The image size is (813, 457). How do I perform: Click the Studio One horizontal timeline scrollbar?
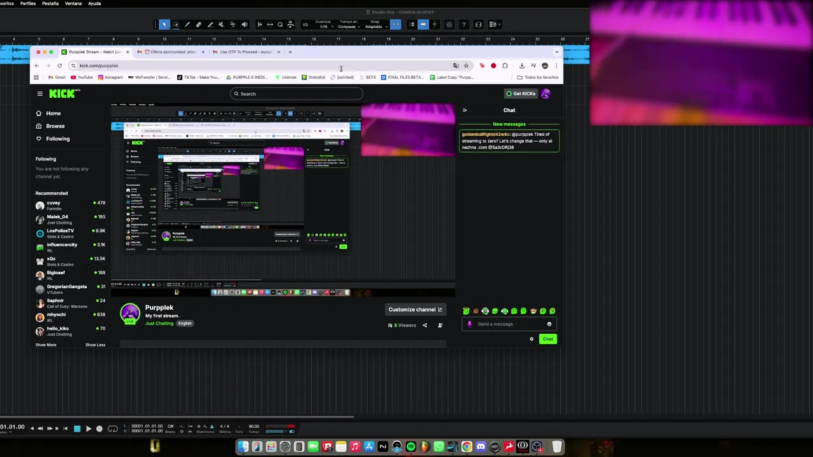[177, 416]
